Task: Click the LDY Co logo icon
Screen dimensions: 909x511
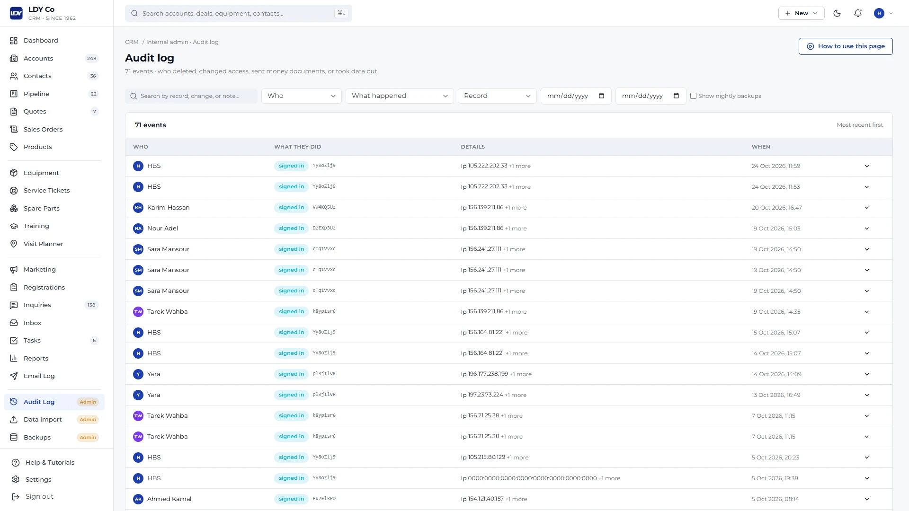Action: (16, 13)
